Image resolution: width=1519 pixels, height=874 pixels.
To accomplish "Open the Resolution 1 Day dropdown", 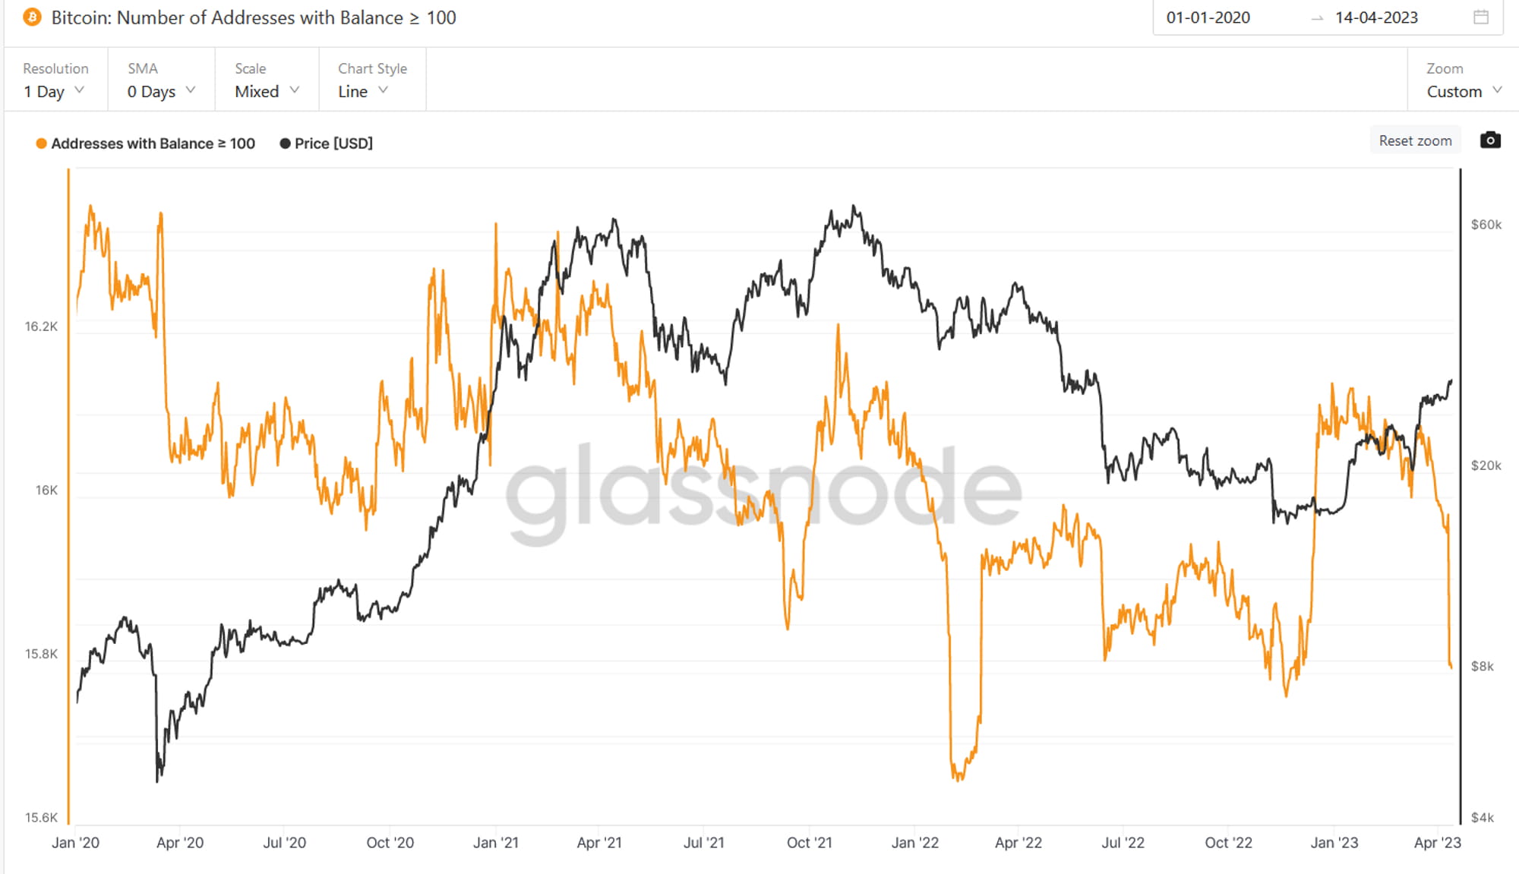I will 55,80.
